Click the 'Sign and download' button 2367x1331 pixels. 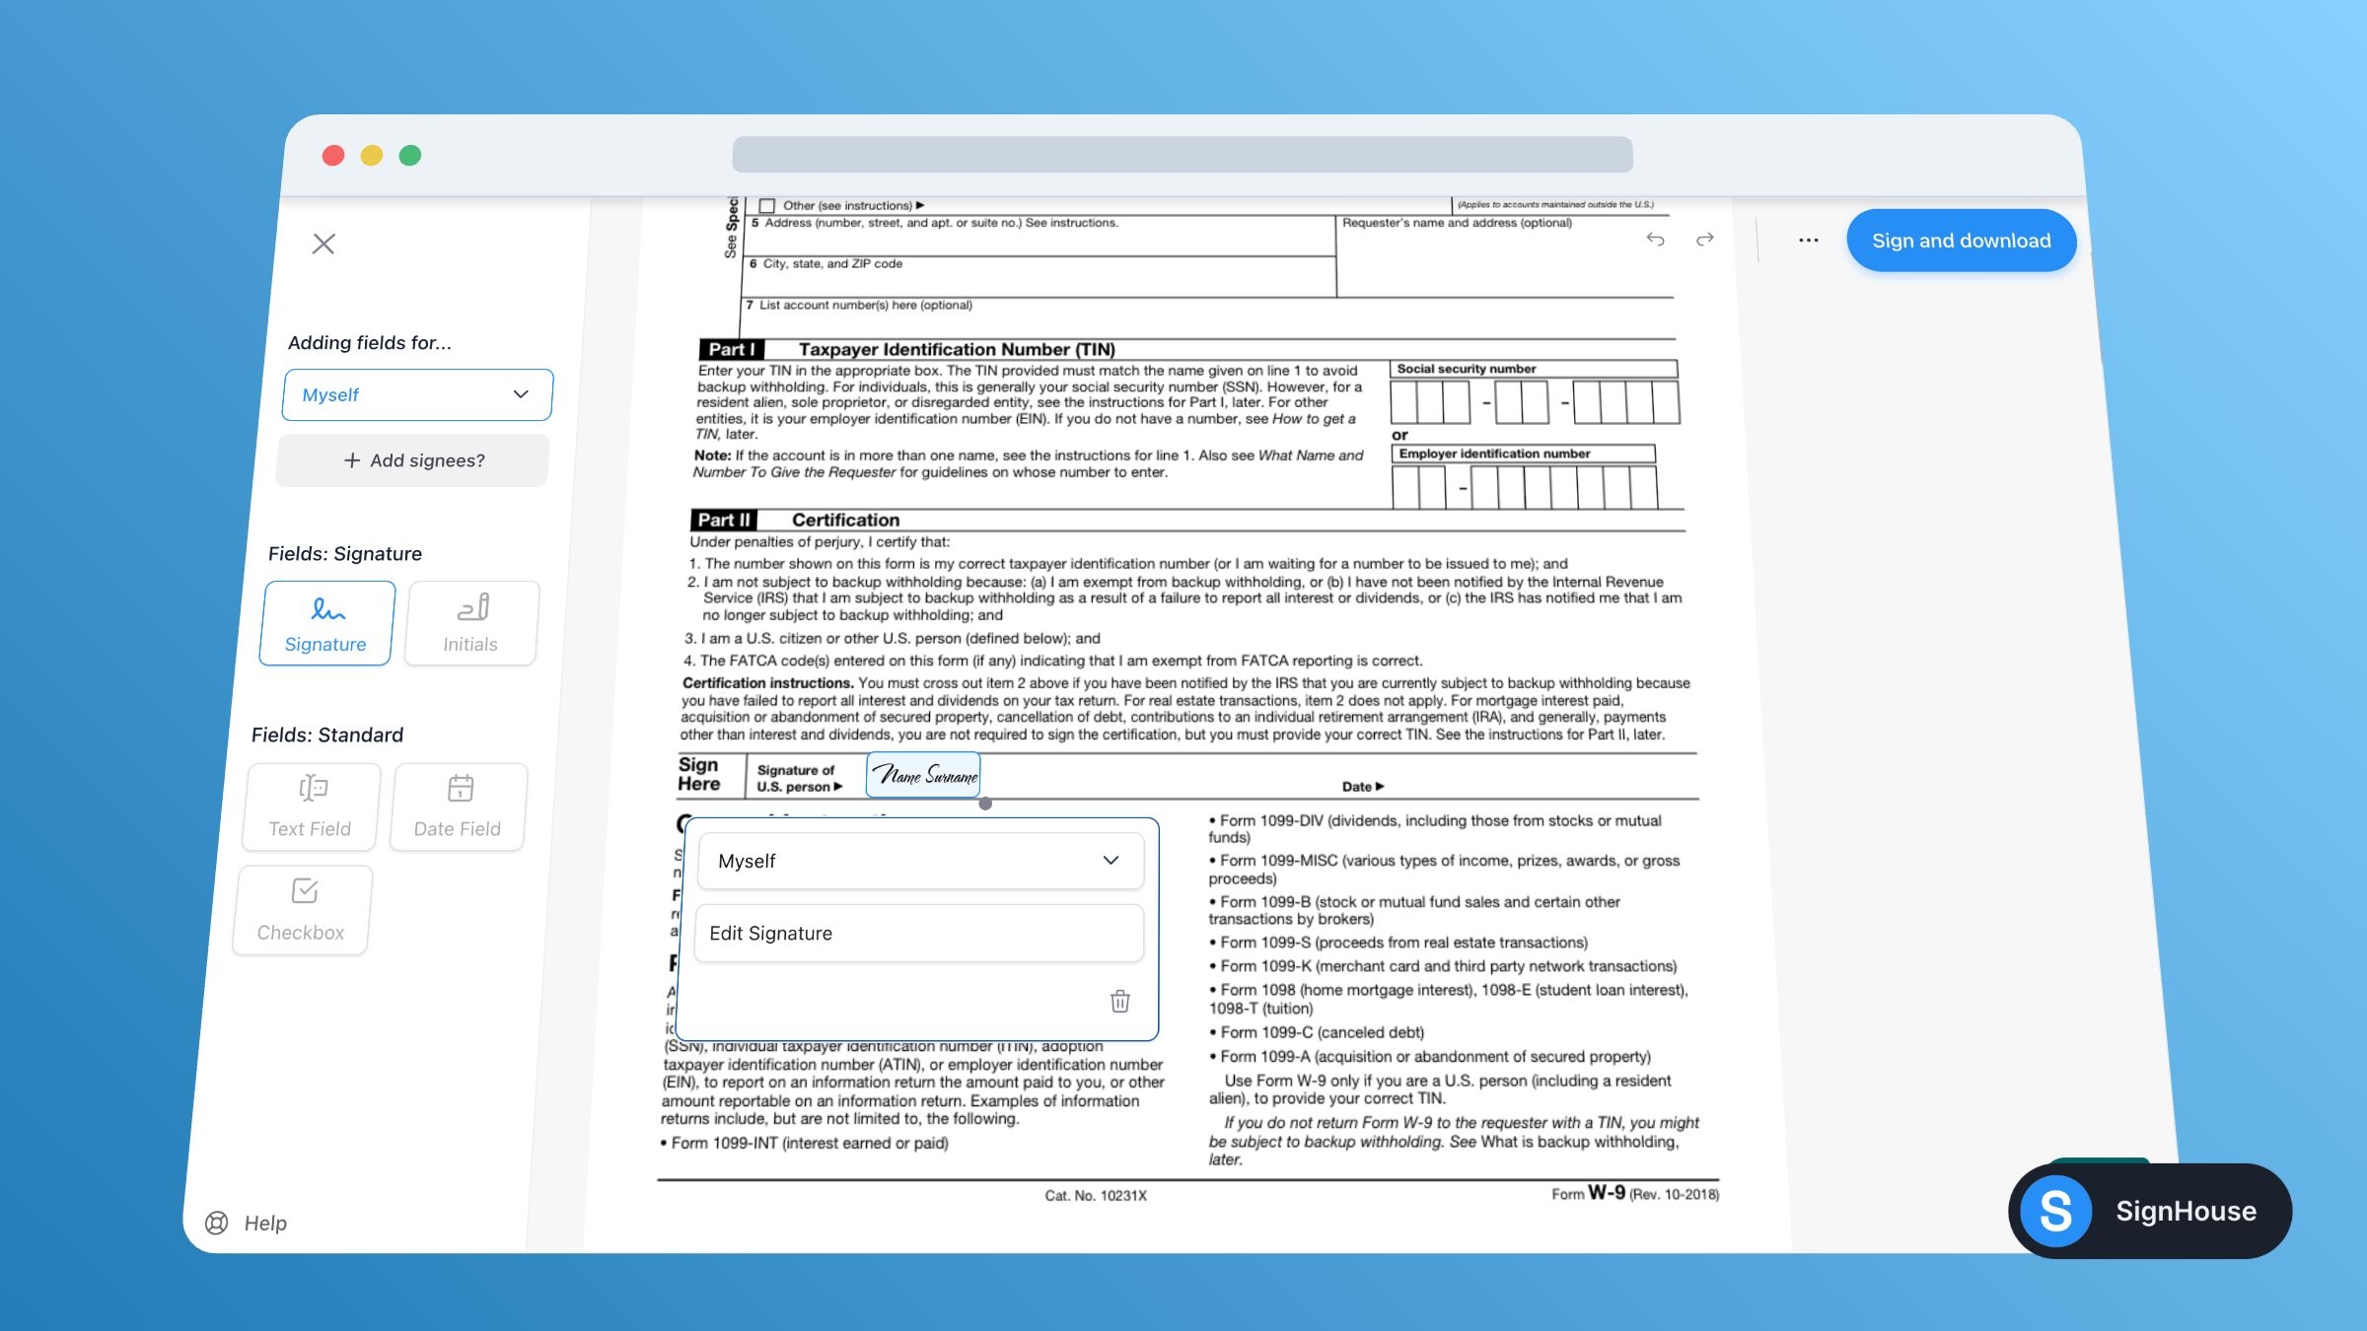coord(1961,241)
